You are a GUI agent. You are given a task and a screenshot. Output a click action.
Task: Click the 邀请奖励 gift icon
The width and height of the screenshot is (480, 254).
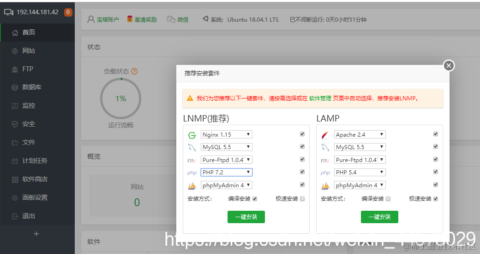130,19
